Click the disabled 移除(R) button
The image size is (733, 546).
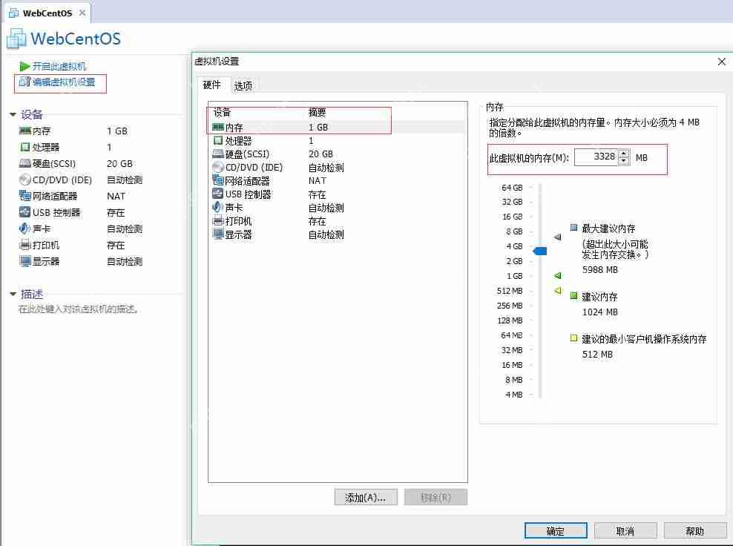click(435, 497)
